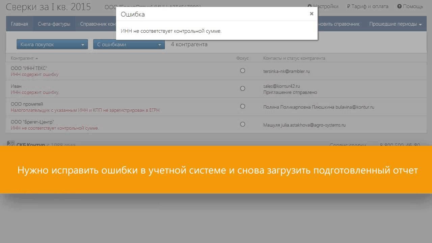This screenshot has height=243, width=432.
Task: Click contractor name ООО "ИНН ТЕКС"
Action: click(x=29, y=68)
